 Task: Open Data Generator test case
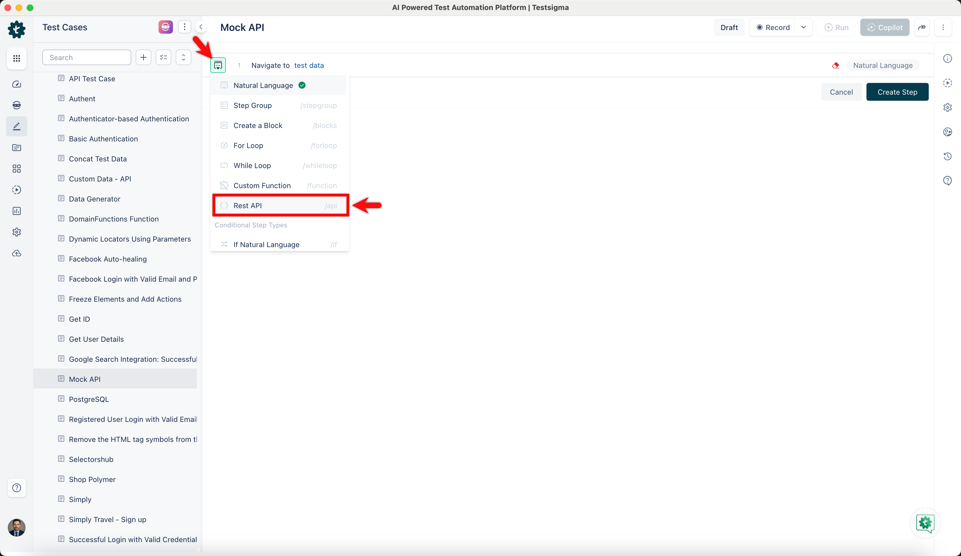[95, 199]
